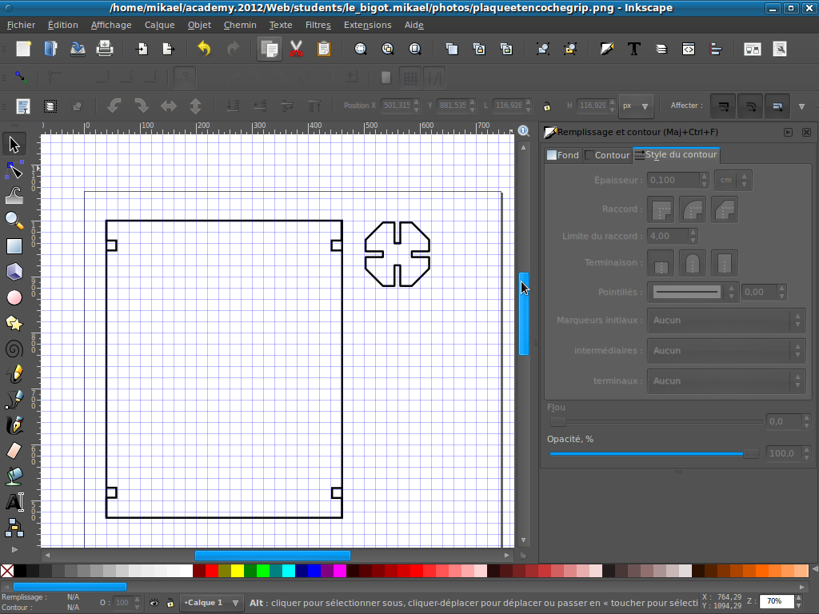This screenshot has height=614, width=819.
Task: Expand the Marqueurs initiaux dropdown
Action: pos(725,320)
